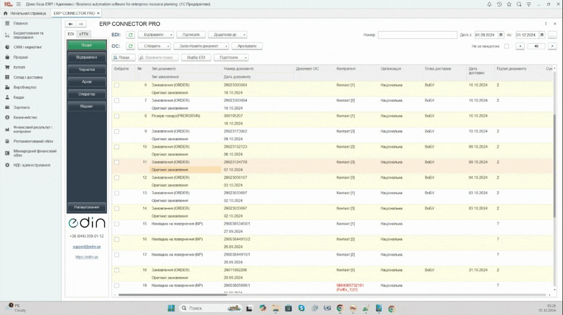The image size is (563, 315).
Task: Open the Продажі section in sidebar
Action: [x=21, y=57]
